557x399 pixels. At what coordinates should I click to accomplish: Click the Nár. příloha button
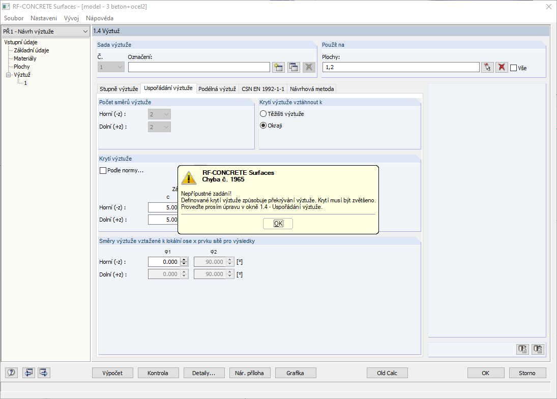(x=250, y=373)
